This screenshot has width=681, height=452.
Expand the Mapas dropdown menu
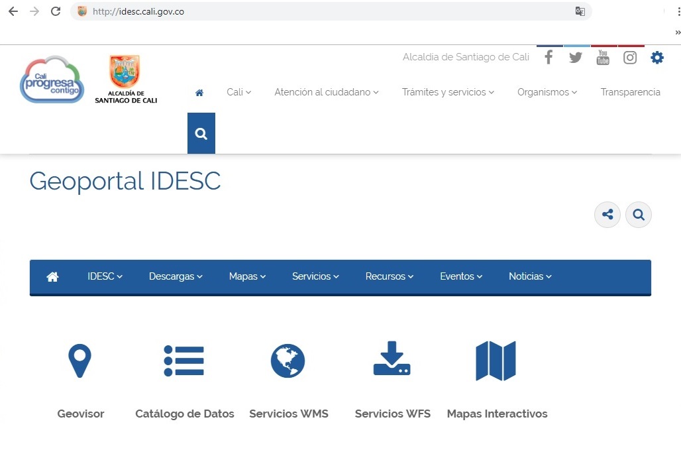(x=246, y=276)
